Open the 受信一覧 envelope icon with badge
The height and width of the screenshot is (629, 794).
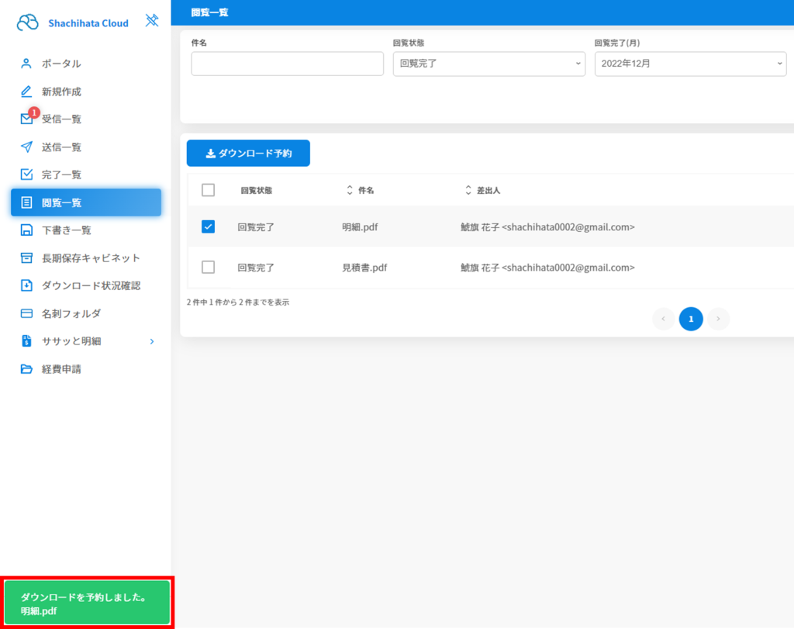27,119
